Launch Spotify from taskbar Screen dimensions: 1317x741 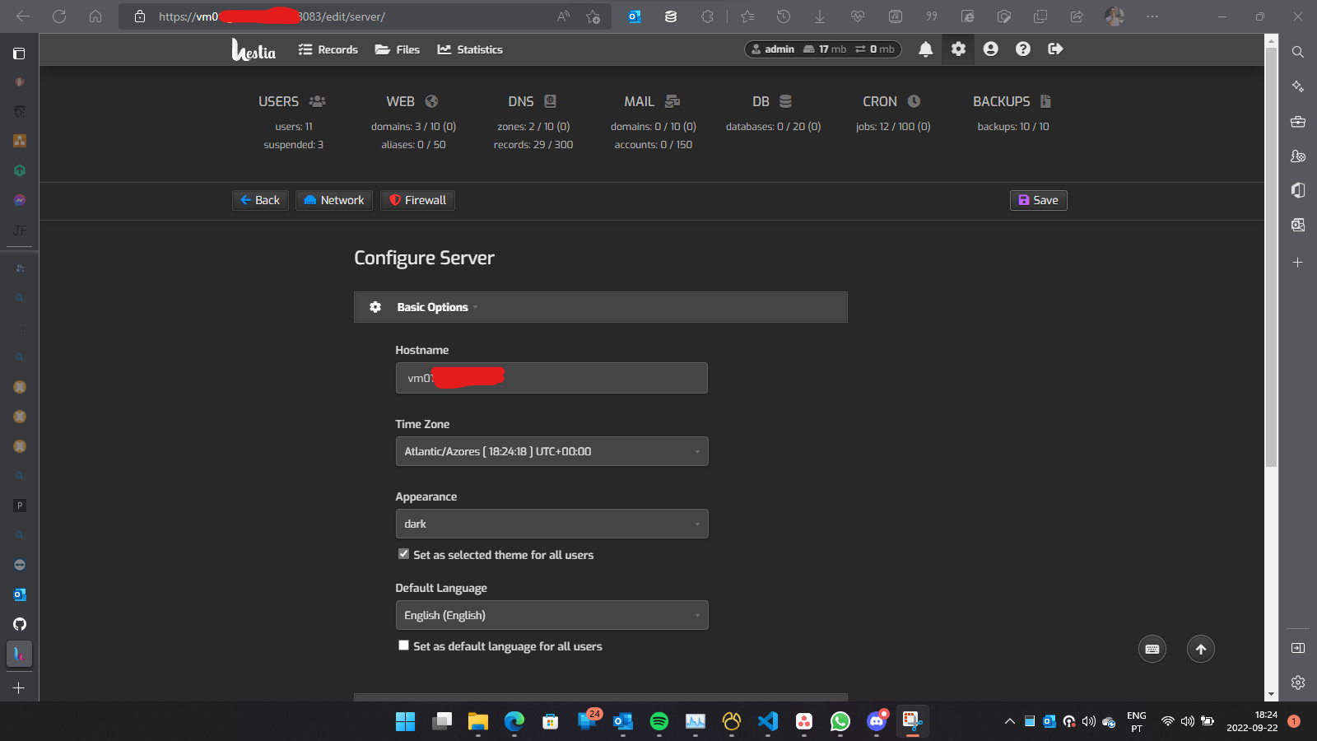tap(659, 722)
